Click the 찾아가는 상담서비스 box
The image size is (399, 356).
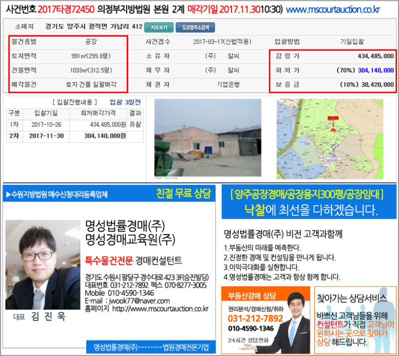355,320
